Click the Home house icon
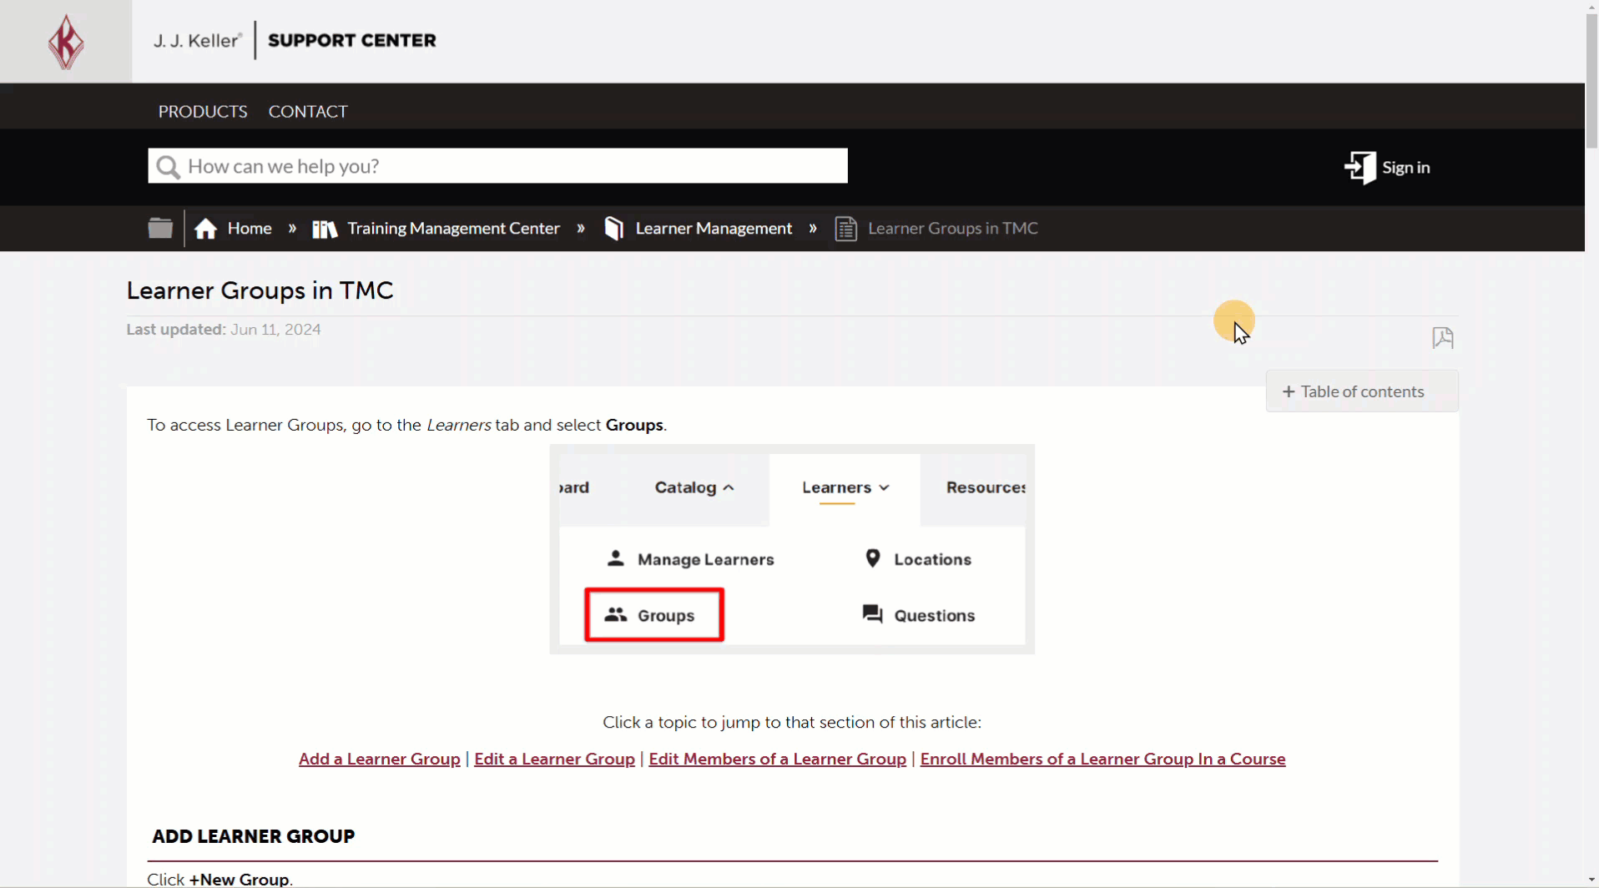The width and height of the screenshot is (1599, 888). [x=205, y=229]
